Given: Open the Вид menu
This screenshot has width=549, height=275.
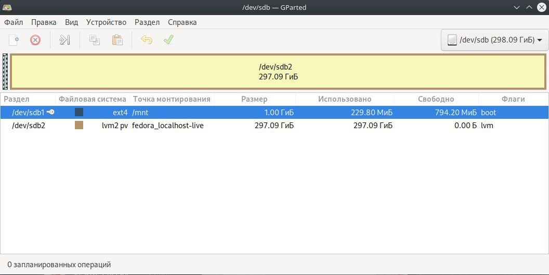Looking at the screenshot, I should 71,22.
